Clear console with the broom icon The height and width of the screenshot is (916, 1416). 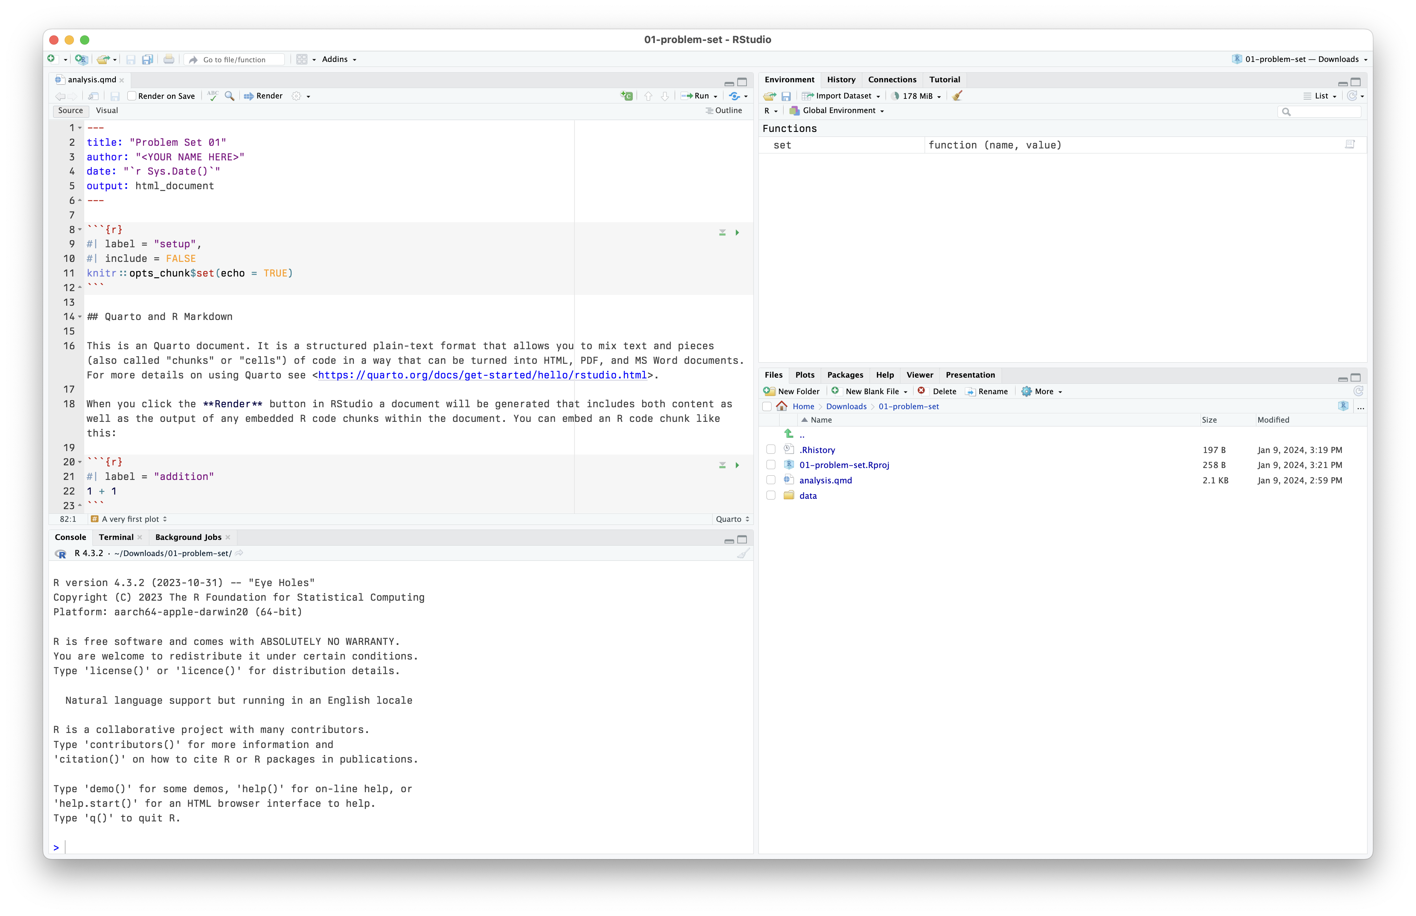743,553
